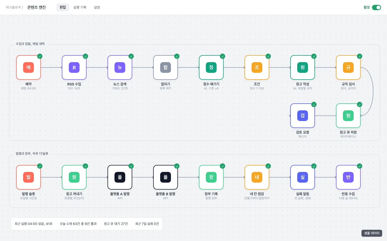
Task: Select the 예약 schedule node
Action: (28, 67)
